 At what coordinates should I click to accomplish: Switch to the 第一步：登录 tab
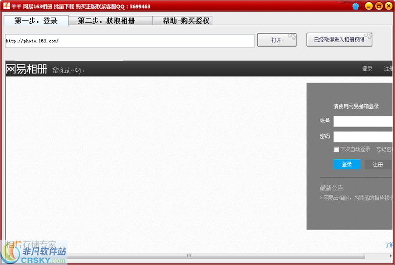tap(36, 21)
